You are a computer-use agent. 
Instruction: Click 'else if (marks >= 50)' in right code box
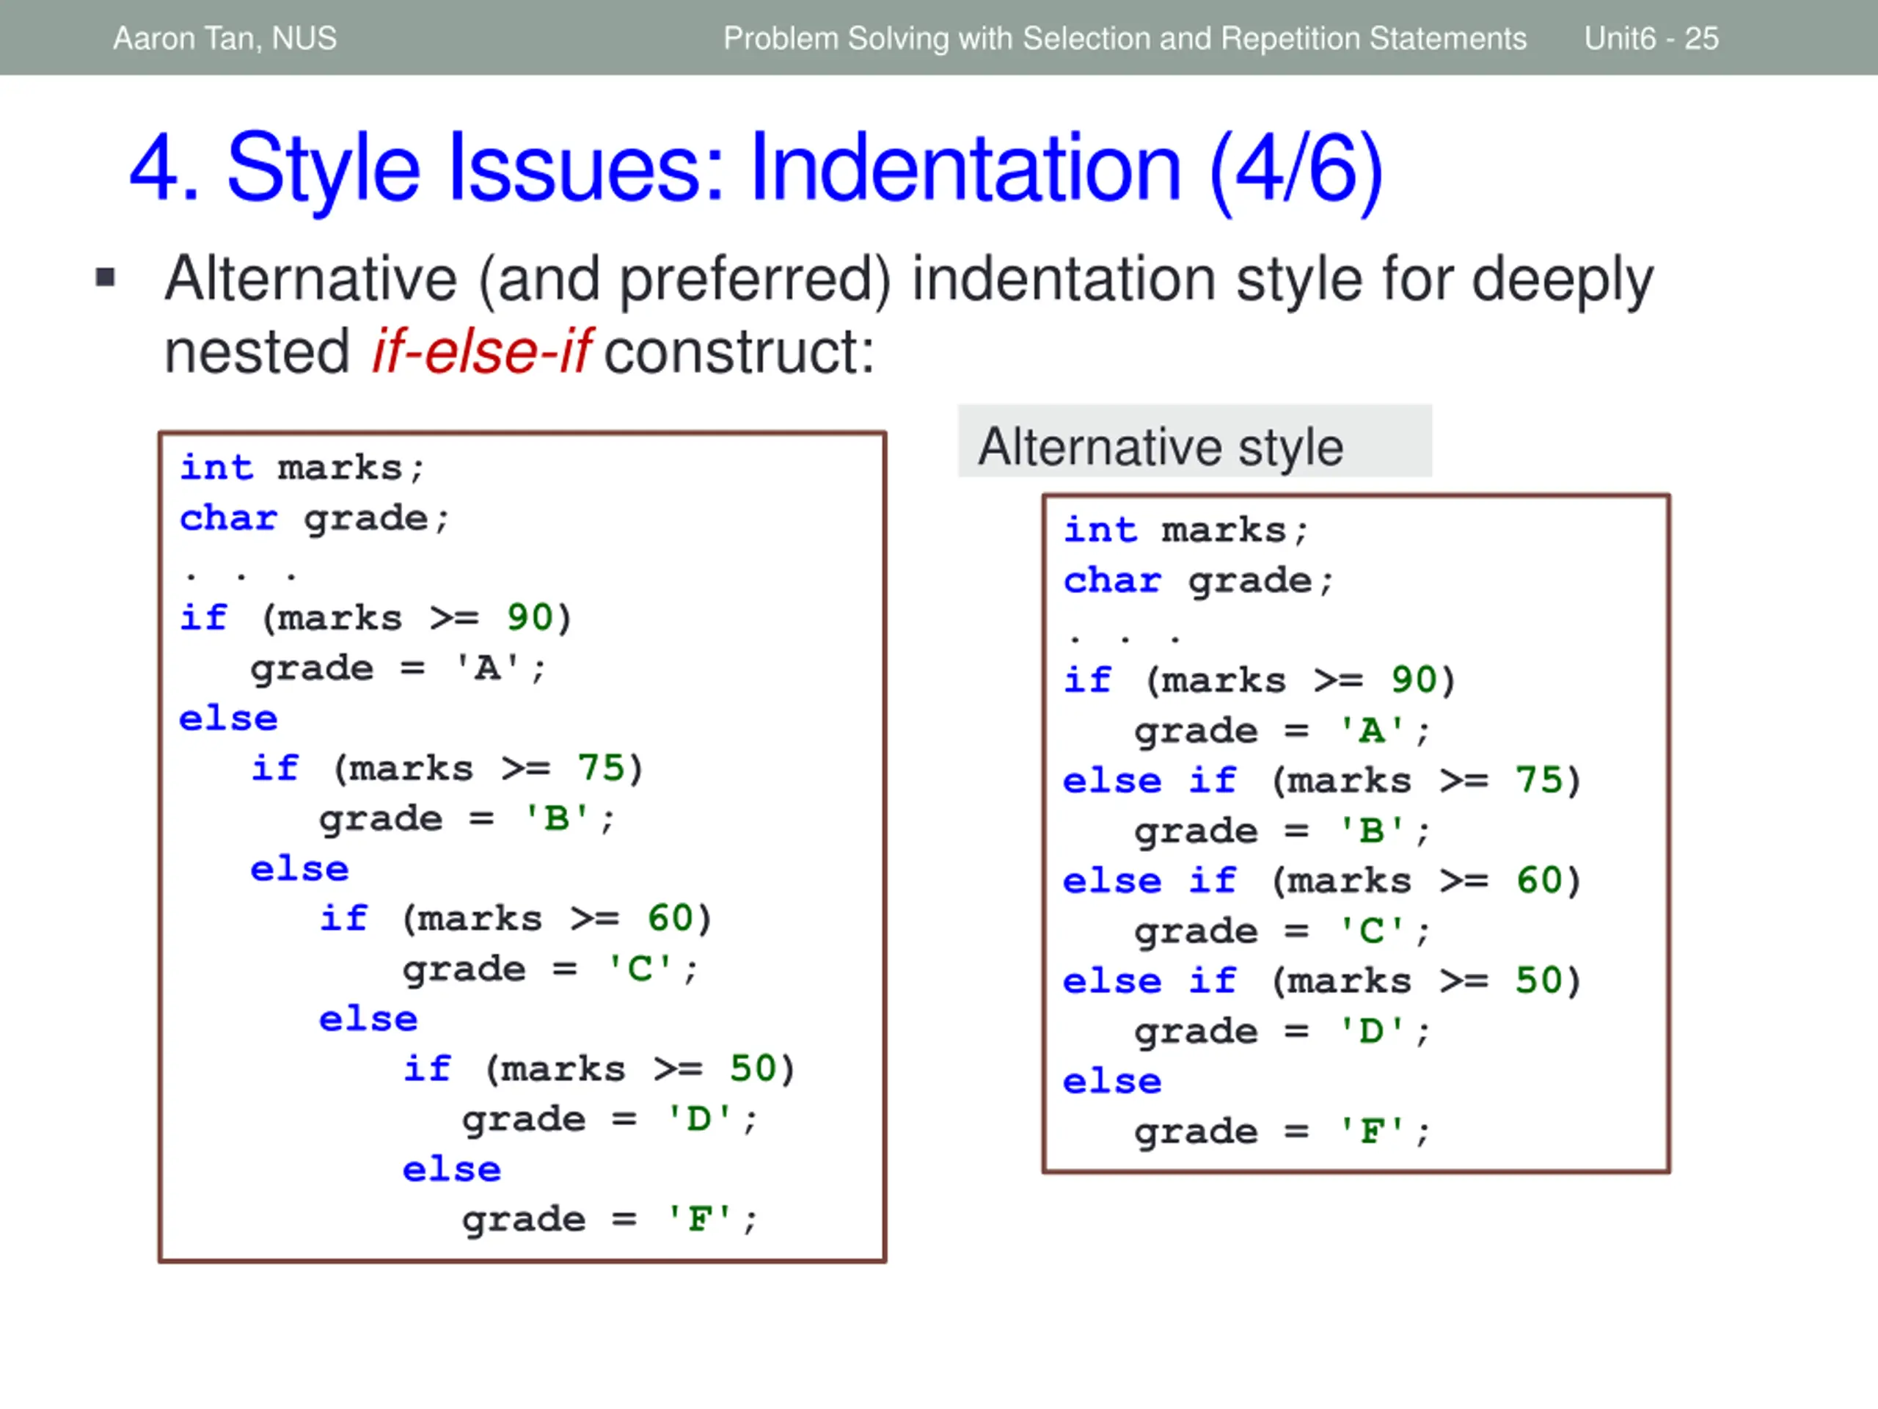pyautogui.click(x=1323, y=981)
